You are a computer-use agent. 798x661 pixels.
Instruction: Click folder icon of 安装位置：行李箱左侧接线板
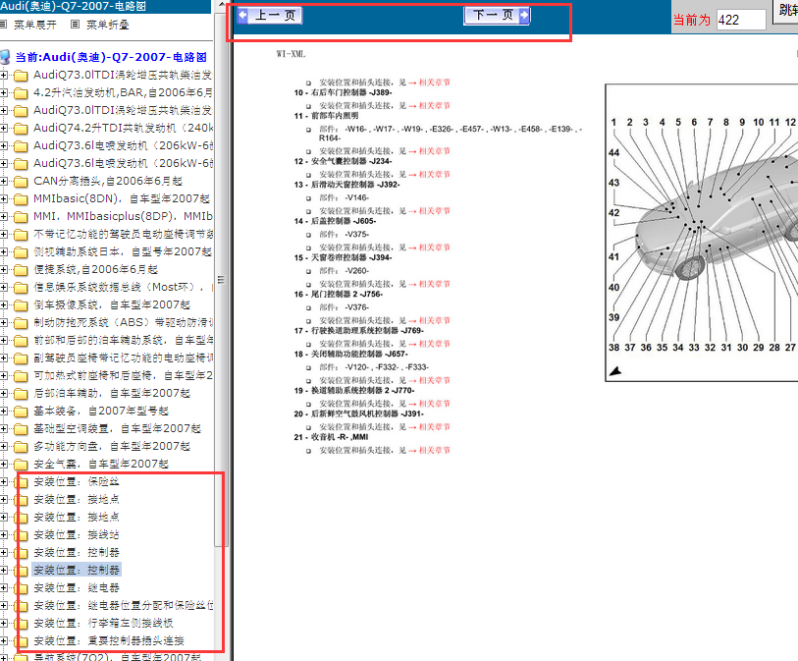point(21,624)
